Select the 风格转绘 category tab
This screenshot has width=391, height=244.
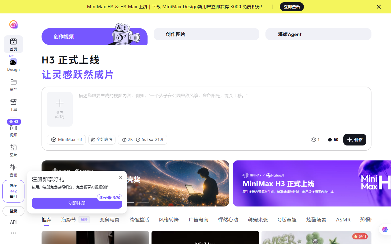[x=169, y=220]
